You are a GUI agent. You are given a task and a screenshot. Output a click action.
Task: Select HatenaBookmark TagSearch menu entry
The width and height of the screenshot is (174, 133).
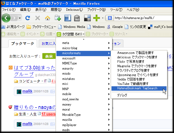(137, 88)
